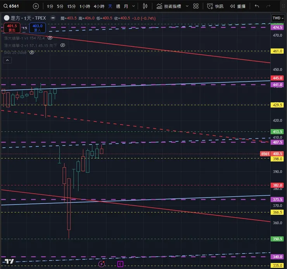This screenshot has height=269, width=287.
Task: Open 技術指標 indicators dialog
Action: point(169,7)
